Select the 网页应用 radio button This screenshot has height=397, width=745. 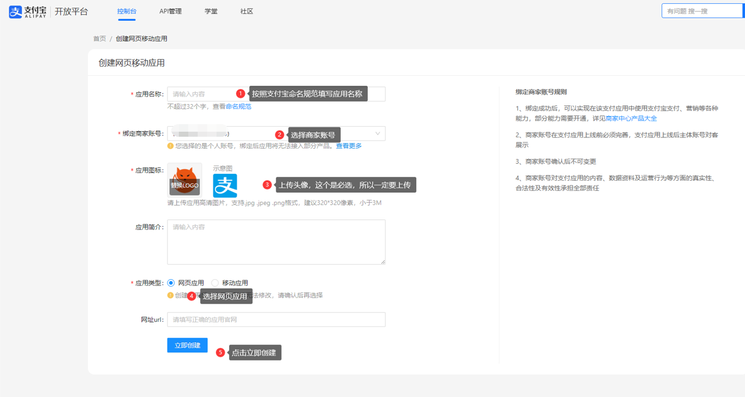click(x=171, y=283)
